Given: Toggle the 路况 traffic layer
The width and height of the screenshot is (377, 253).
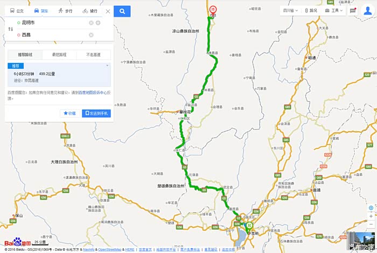Looking at the screenshot, I should point(311,11).
